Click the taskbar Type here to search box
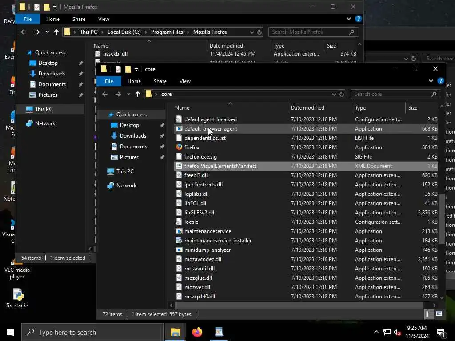The width and height of the screenshot is (455, 341). pyautogui.click(x=92, y=332)
